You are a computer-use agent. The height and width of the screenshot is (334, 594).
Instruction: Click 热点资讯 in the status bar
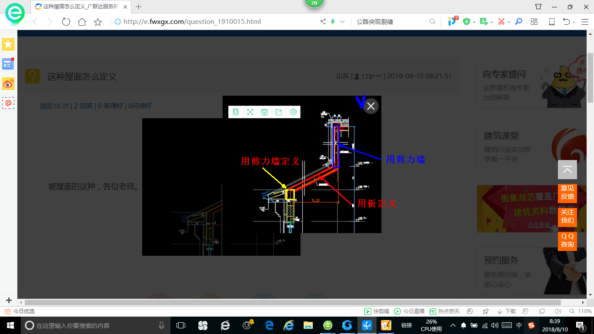pos(444,311)
